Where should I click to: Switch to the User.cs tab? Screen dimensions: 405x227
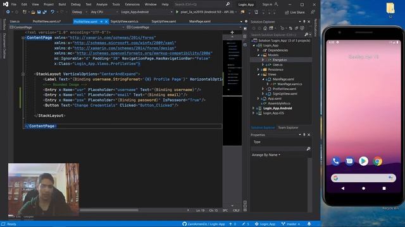(x=15, y=21)
